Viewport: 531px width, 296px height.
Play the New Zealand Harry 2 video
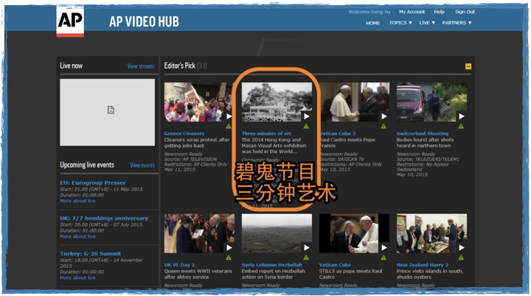(x=462, y=247)
